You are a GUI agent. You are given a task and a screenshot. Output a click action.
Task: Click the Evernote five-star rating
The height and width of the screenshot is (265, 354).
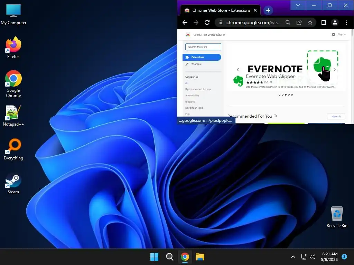255,82
